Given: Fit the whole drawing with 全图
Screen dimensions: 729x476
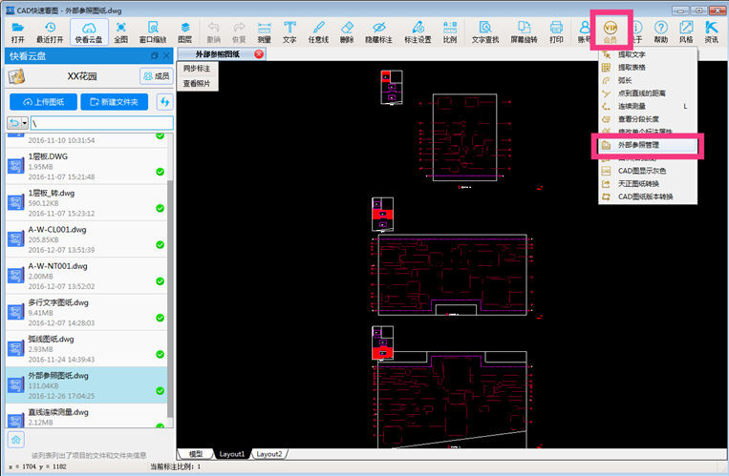Looking at the screenshot, I should pyautogui.click(x=121, y=32).
